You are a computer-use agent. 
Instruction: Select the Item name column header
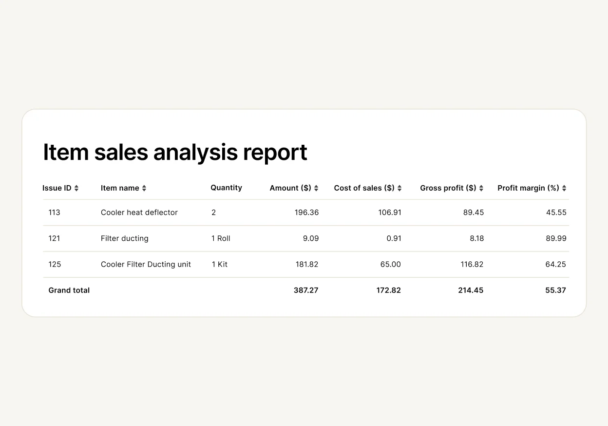tap(119, 188)
